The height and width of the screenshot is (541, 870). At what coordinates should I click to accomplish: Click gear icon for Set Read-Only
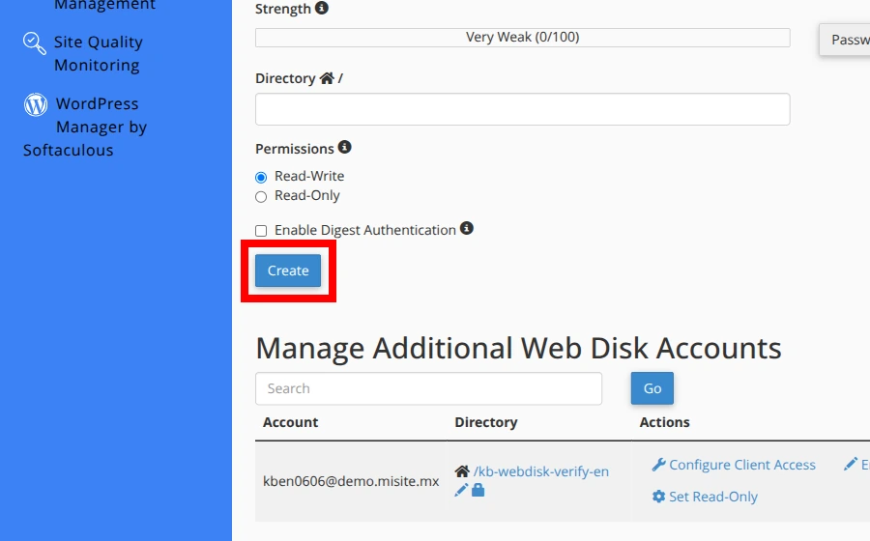coord(658,497)
